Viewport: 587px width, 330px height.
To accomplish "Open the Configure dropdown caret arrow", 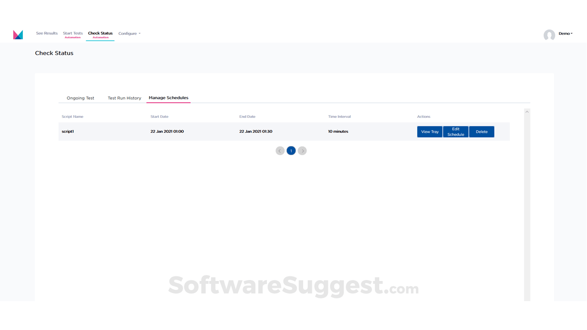I will coord(139,33).
